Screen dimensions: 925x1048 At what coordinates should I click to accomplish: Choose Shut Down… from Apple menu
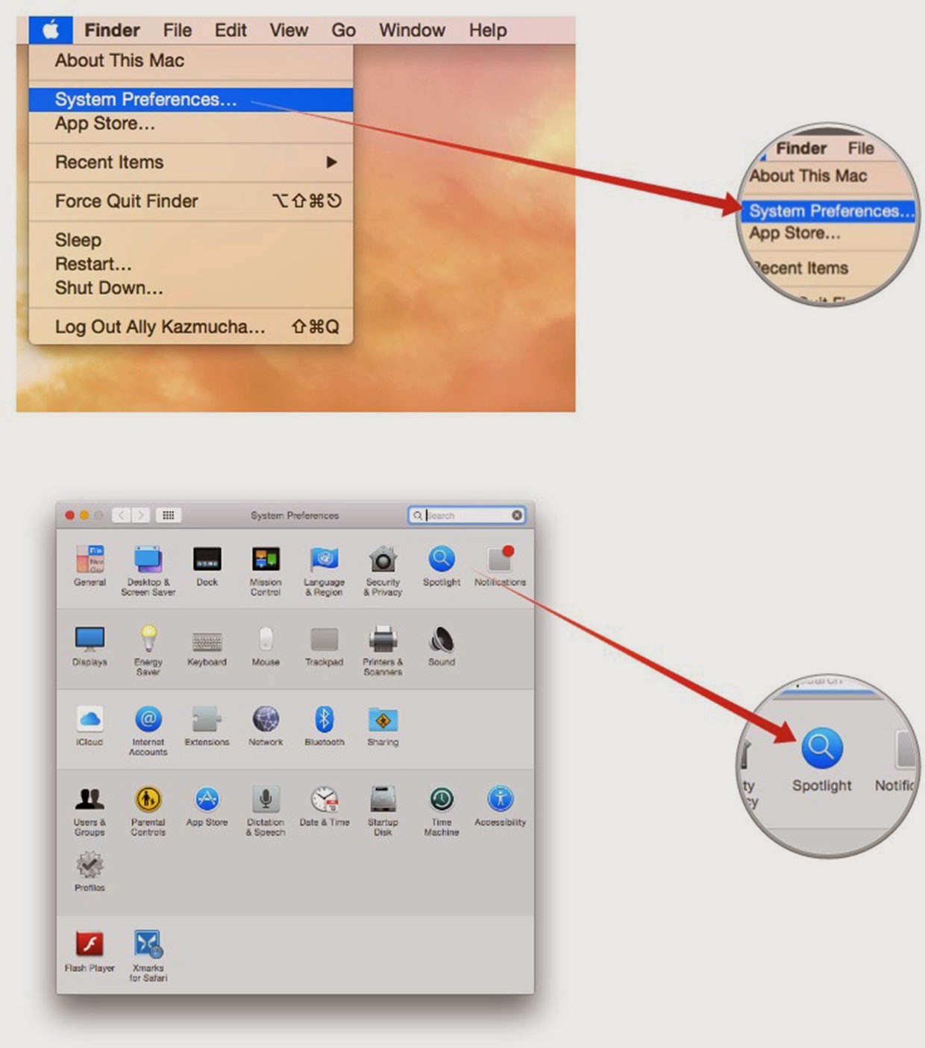point(191,288)
